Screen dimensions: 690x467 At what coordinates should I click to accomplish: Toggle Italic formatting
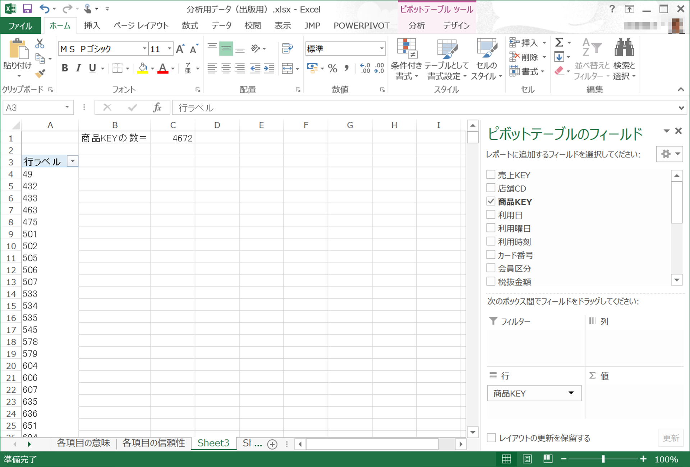point(78,68)
